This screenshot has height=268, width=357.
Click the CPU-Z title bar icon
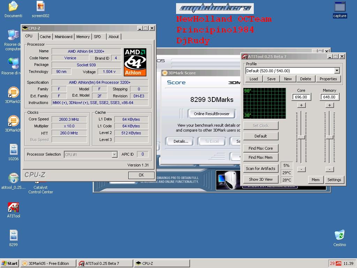25,28
